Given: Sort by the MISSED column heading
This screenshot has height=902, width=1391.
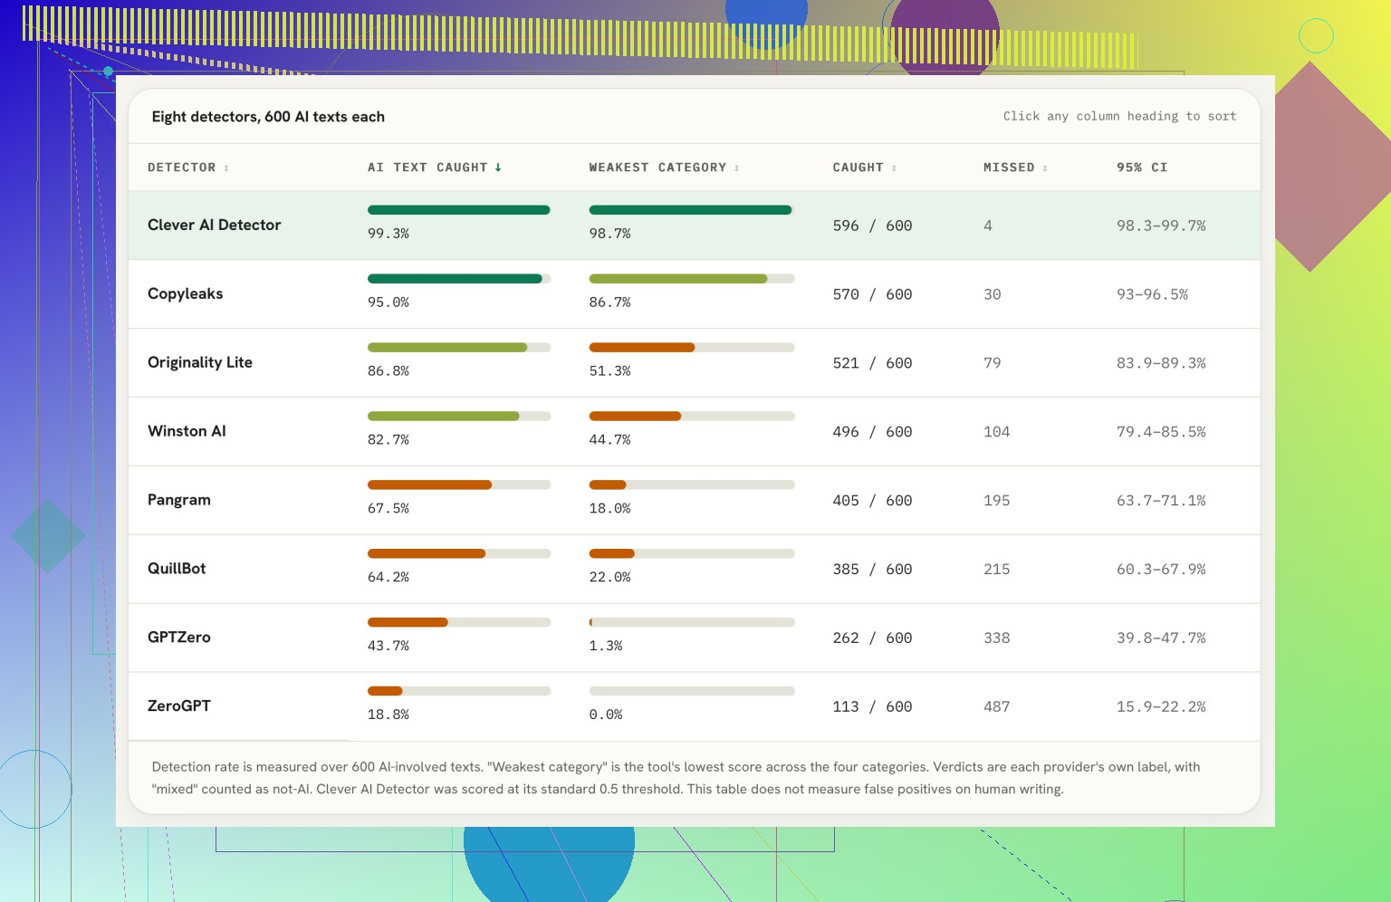Looking at the screenshot, I should (x=1016, y=168).
